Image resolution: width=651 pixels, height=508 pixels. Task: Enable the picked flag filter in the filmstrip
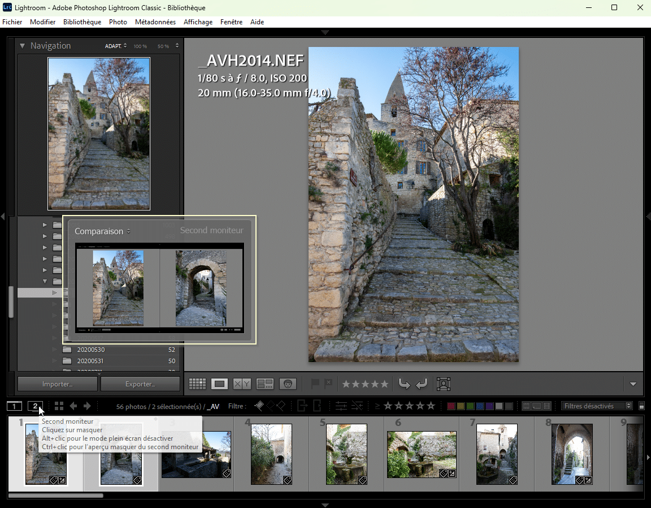(x=259, y=406)
